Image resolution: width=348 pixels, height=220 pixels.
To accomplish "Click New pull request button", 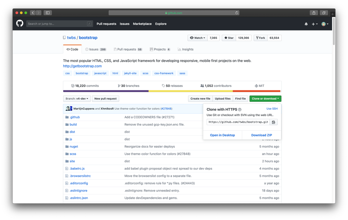I will [x=105, y=99].
